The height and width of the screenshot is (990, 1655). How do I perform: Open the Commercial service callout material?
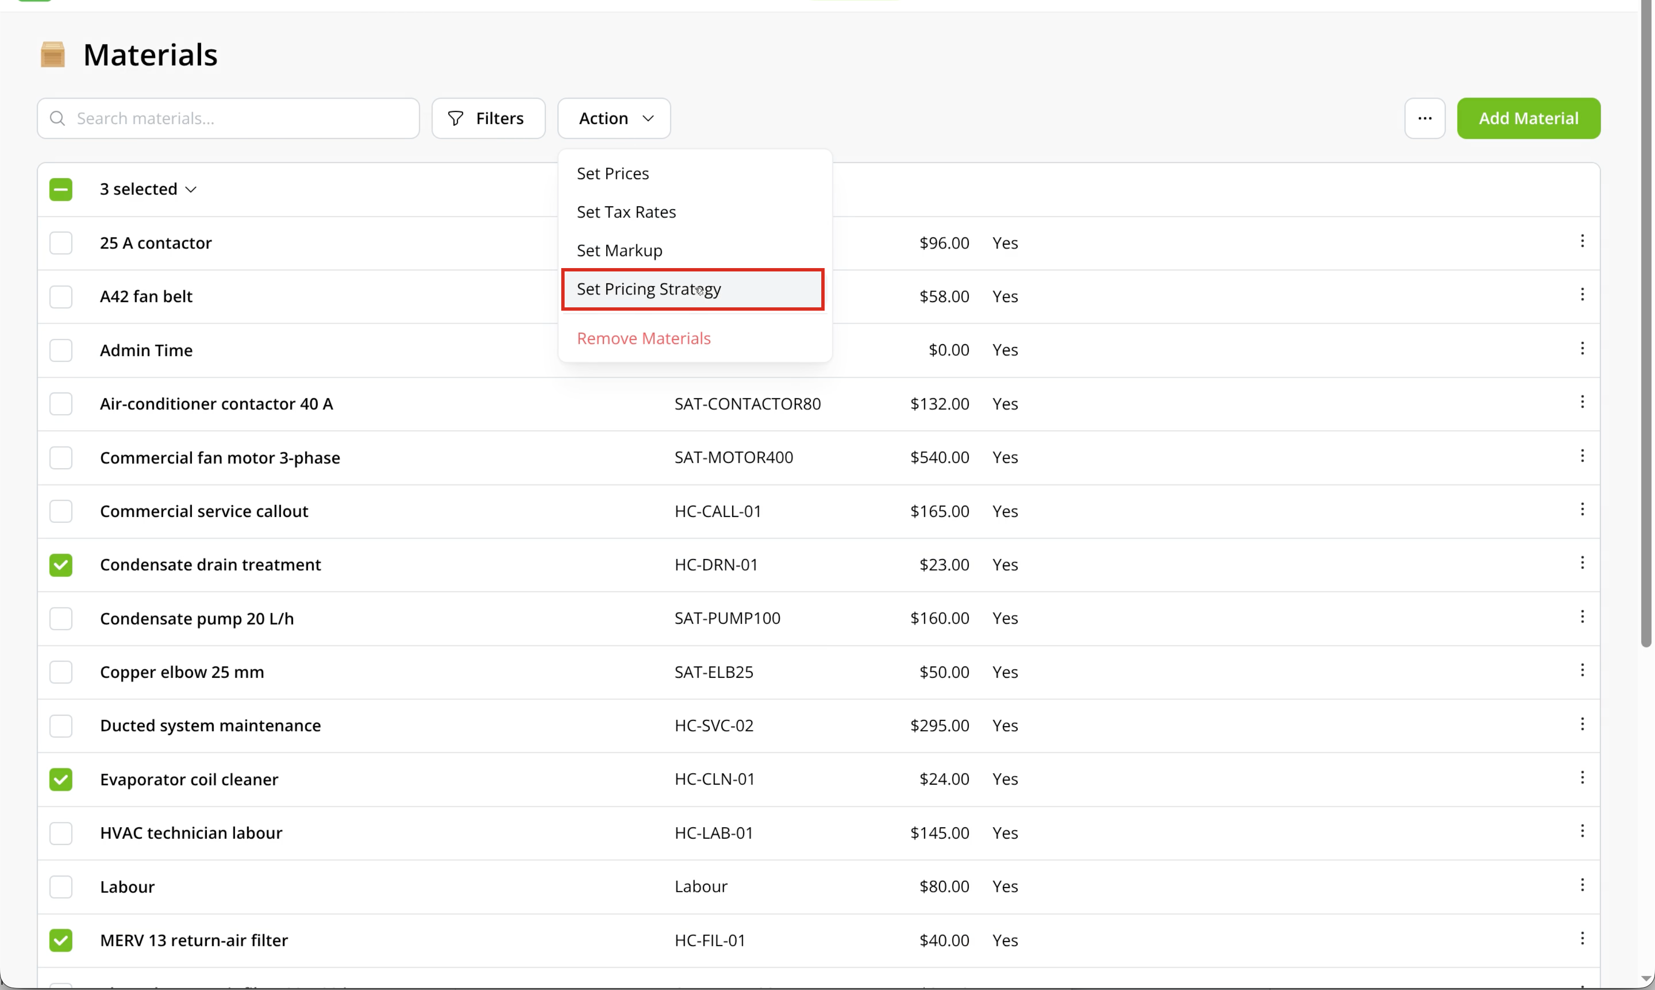pyautogui.click(x=204, y=512)
